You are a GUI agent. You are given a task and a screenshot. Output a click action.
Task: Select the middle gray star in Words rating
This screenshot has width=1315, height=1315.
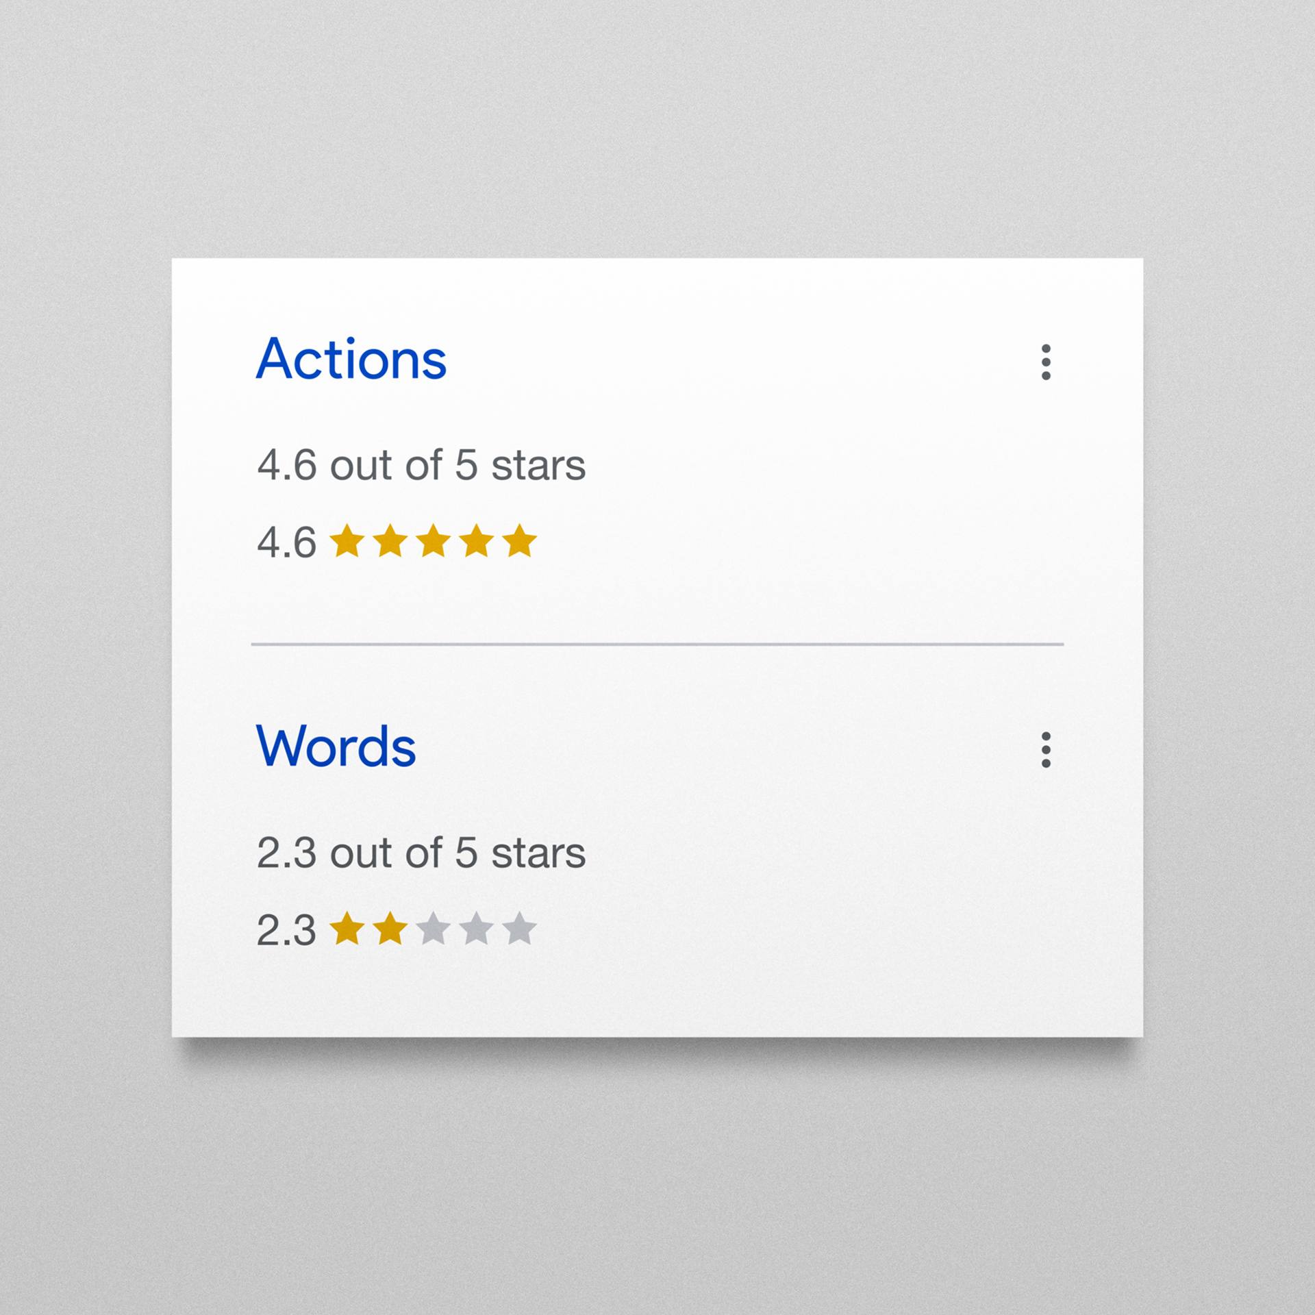[477, 929]
